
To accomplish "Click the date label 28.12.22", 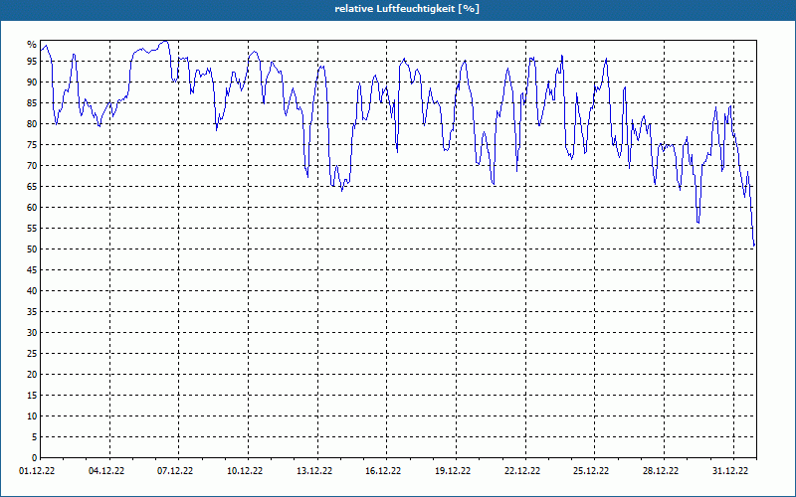I will 661,470.
